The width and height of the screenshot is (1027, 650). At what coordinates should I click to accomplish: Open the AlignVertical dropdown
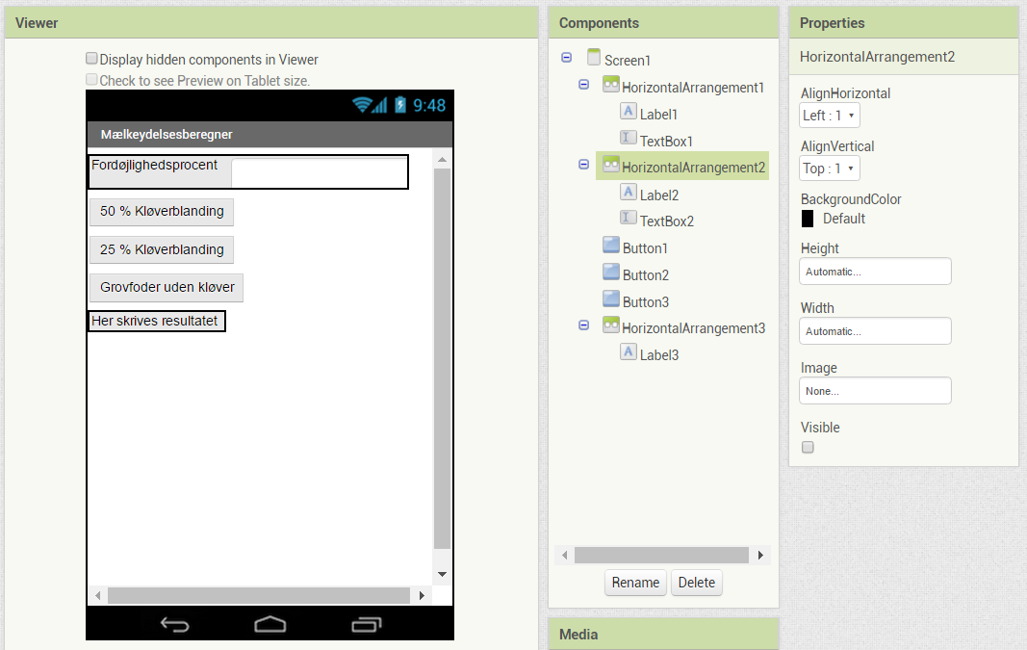pyautogui.click(x=830, y=169)
